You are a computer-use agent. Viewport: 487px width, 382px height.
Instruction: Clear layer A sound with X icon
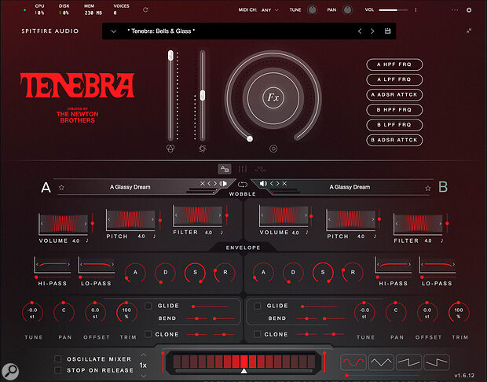(x=203, y=183)
